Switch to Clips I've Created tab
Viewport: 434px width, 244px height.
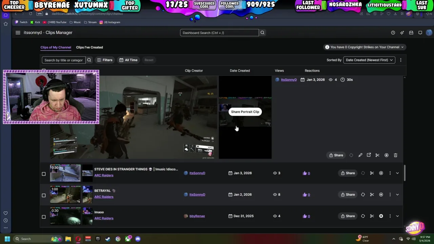point(90,47)
